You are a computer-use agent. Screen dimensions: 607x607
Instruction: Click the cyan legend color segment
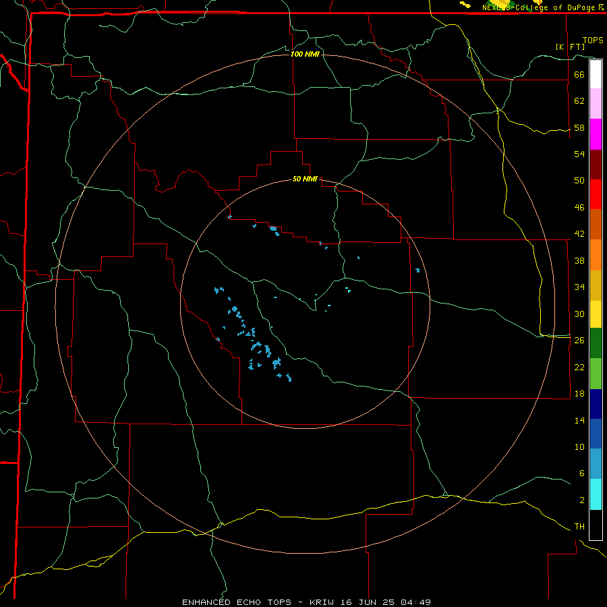(x=596, y=494)
